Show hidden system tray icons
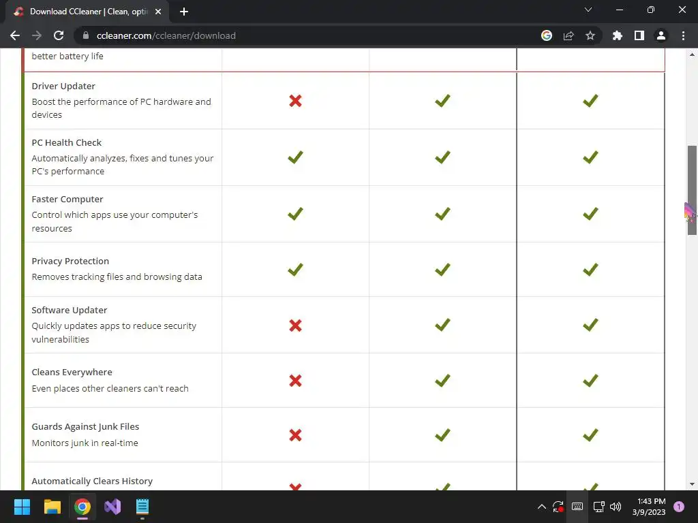This screenshot has height=523, width=698. coord(542,507)
